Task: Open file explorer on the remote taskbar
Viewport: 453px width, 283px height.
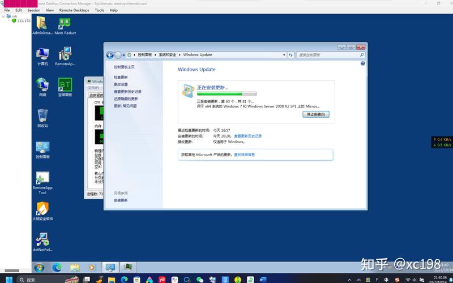Action: [x=75, y=267]
